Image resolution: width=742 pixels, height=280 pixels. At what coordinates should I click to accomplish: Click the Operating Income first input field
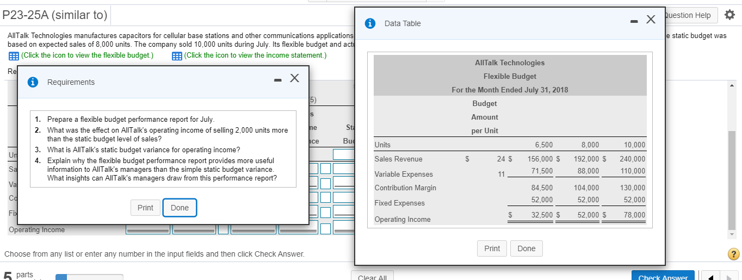click(x=149, y=229)
